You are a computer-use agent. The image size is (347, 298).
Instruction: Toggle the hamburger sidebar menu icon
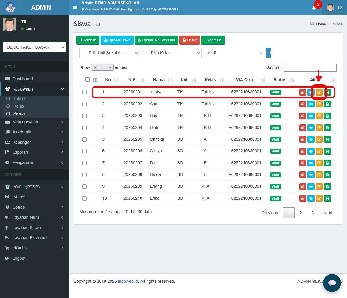[75, 7]
